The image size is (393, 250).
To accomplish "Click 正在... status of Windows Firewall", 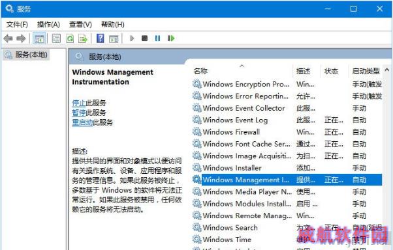I will pyautogui.click(x=334, y=132).
